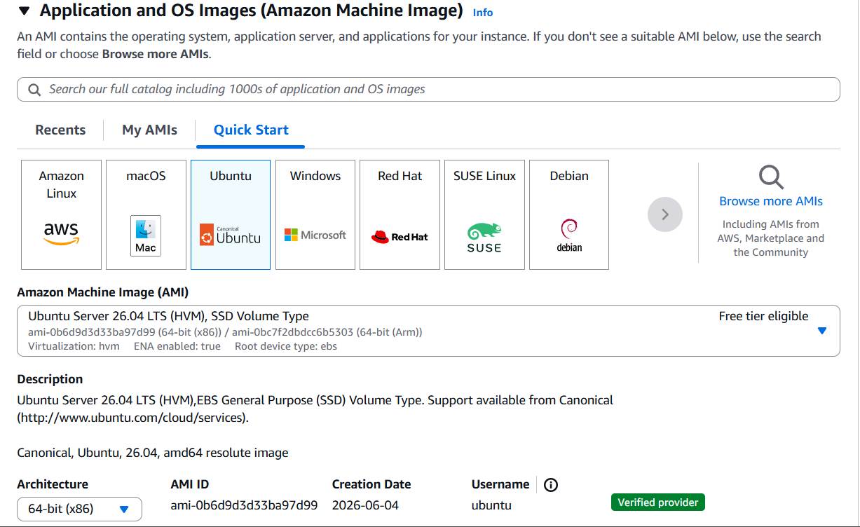The image size is (860, 527).
Task: Click the Microsoft logo icon
Action: (315, 235)
